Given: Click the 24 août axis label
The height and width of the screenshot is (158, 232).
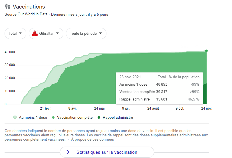Looking at the screenshot, I should click(153, 108).
